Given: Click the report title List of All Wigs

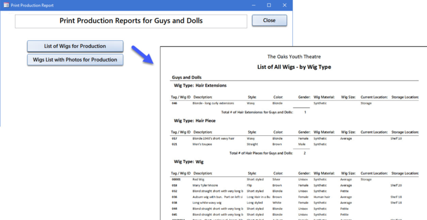Looking at the screenshot, I should point(294,67).
